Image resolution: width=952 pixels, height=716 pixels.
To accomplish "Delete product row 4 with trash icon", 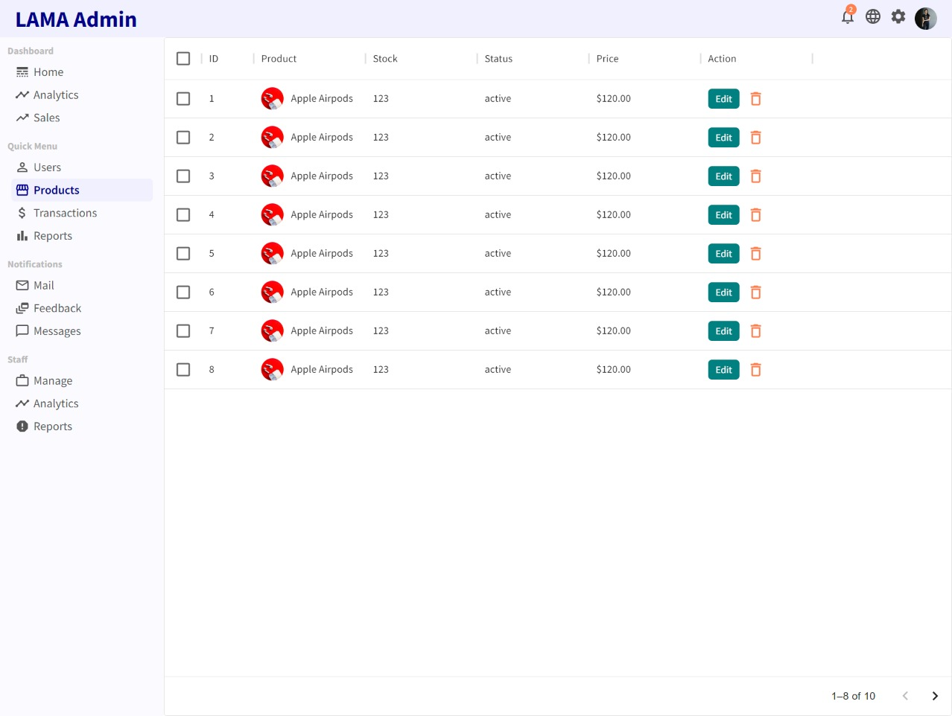I will point(755,215).
